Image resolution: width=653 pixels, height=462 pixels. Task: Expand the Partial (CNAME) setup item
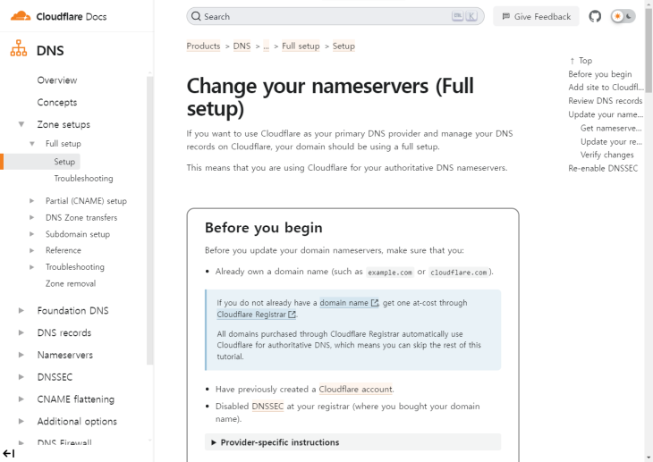tap(32, 201)
